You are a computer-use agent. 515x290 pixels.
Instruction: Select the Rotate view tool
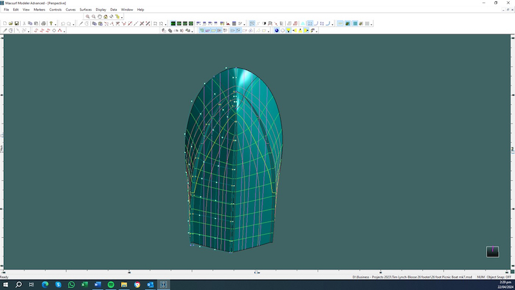point(111,17)
